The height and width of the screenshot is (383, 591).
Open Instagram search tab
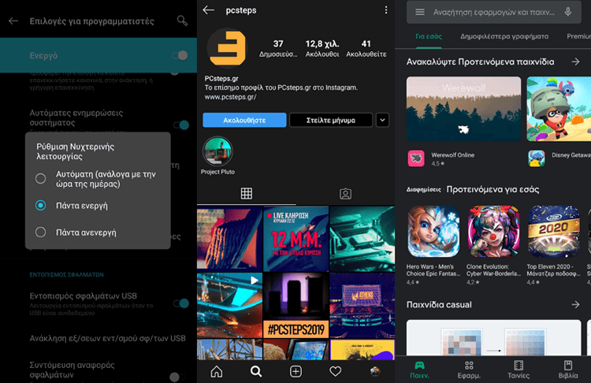click(x=256, y=371)
